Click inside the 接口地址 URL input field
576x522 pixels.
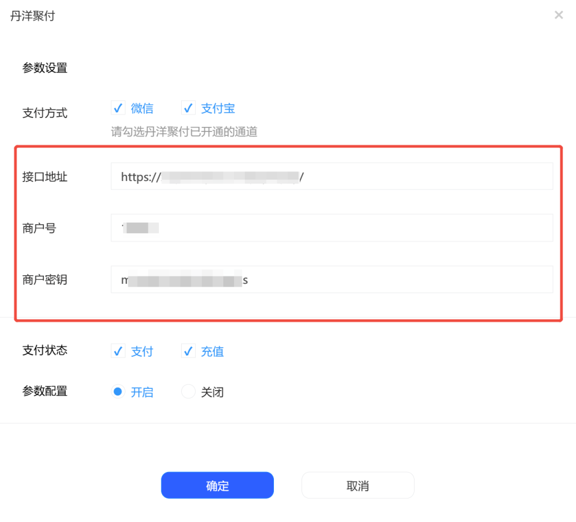pyautogui.click(x=332, y=176)
